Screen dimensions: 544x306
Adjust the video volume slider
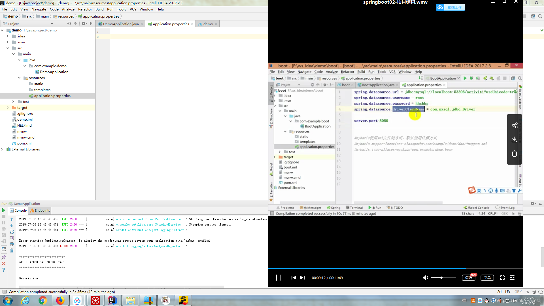pos(441,278)
